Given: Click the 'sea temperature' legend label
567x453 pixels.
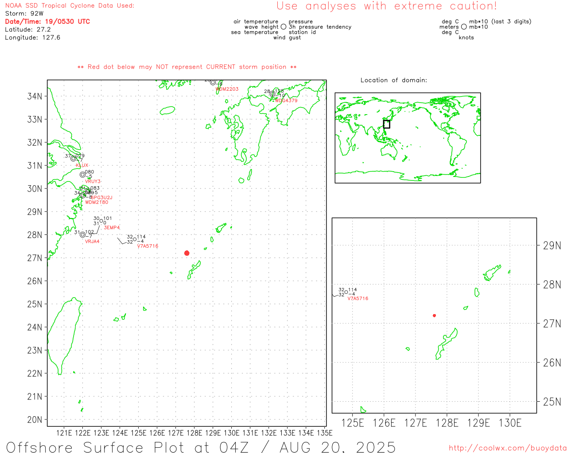Looking at the screenshot, I should pos(255,32).
